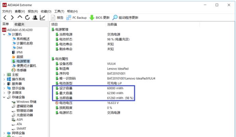Screen dimensions: 236x137
Task: Select SMART in the tree
Action: [19, 128]
